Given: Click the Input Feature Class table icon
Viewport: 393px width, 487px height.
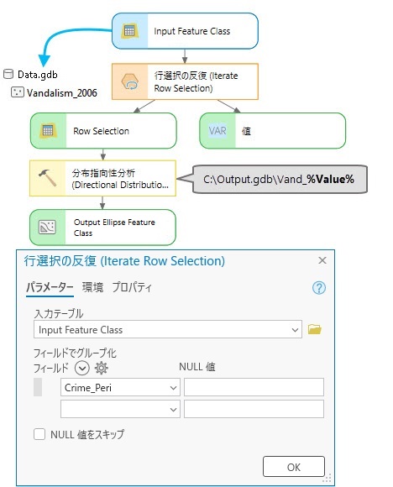Looking at the screenshot, I should [129, 31].
